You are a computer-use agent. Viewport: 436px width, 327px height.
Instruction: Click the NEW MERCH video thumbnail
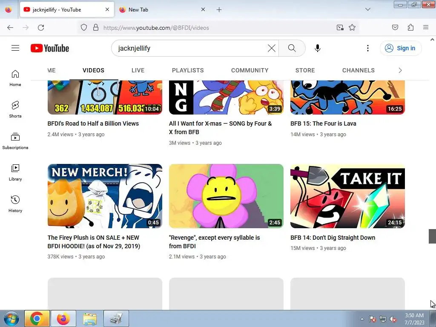coord(105,196)
